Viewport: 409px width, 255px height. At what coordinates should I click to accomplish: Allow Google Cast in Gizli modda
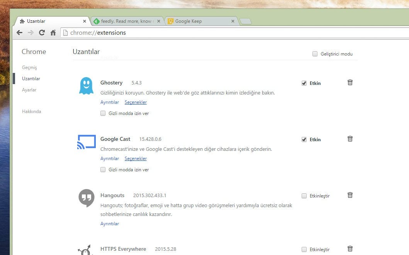(103, 170)
